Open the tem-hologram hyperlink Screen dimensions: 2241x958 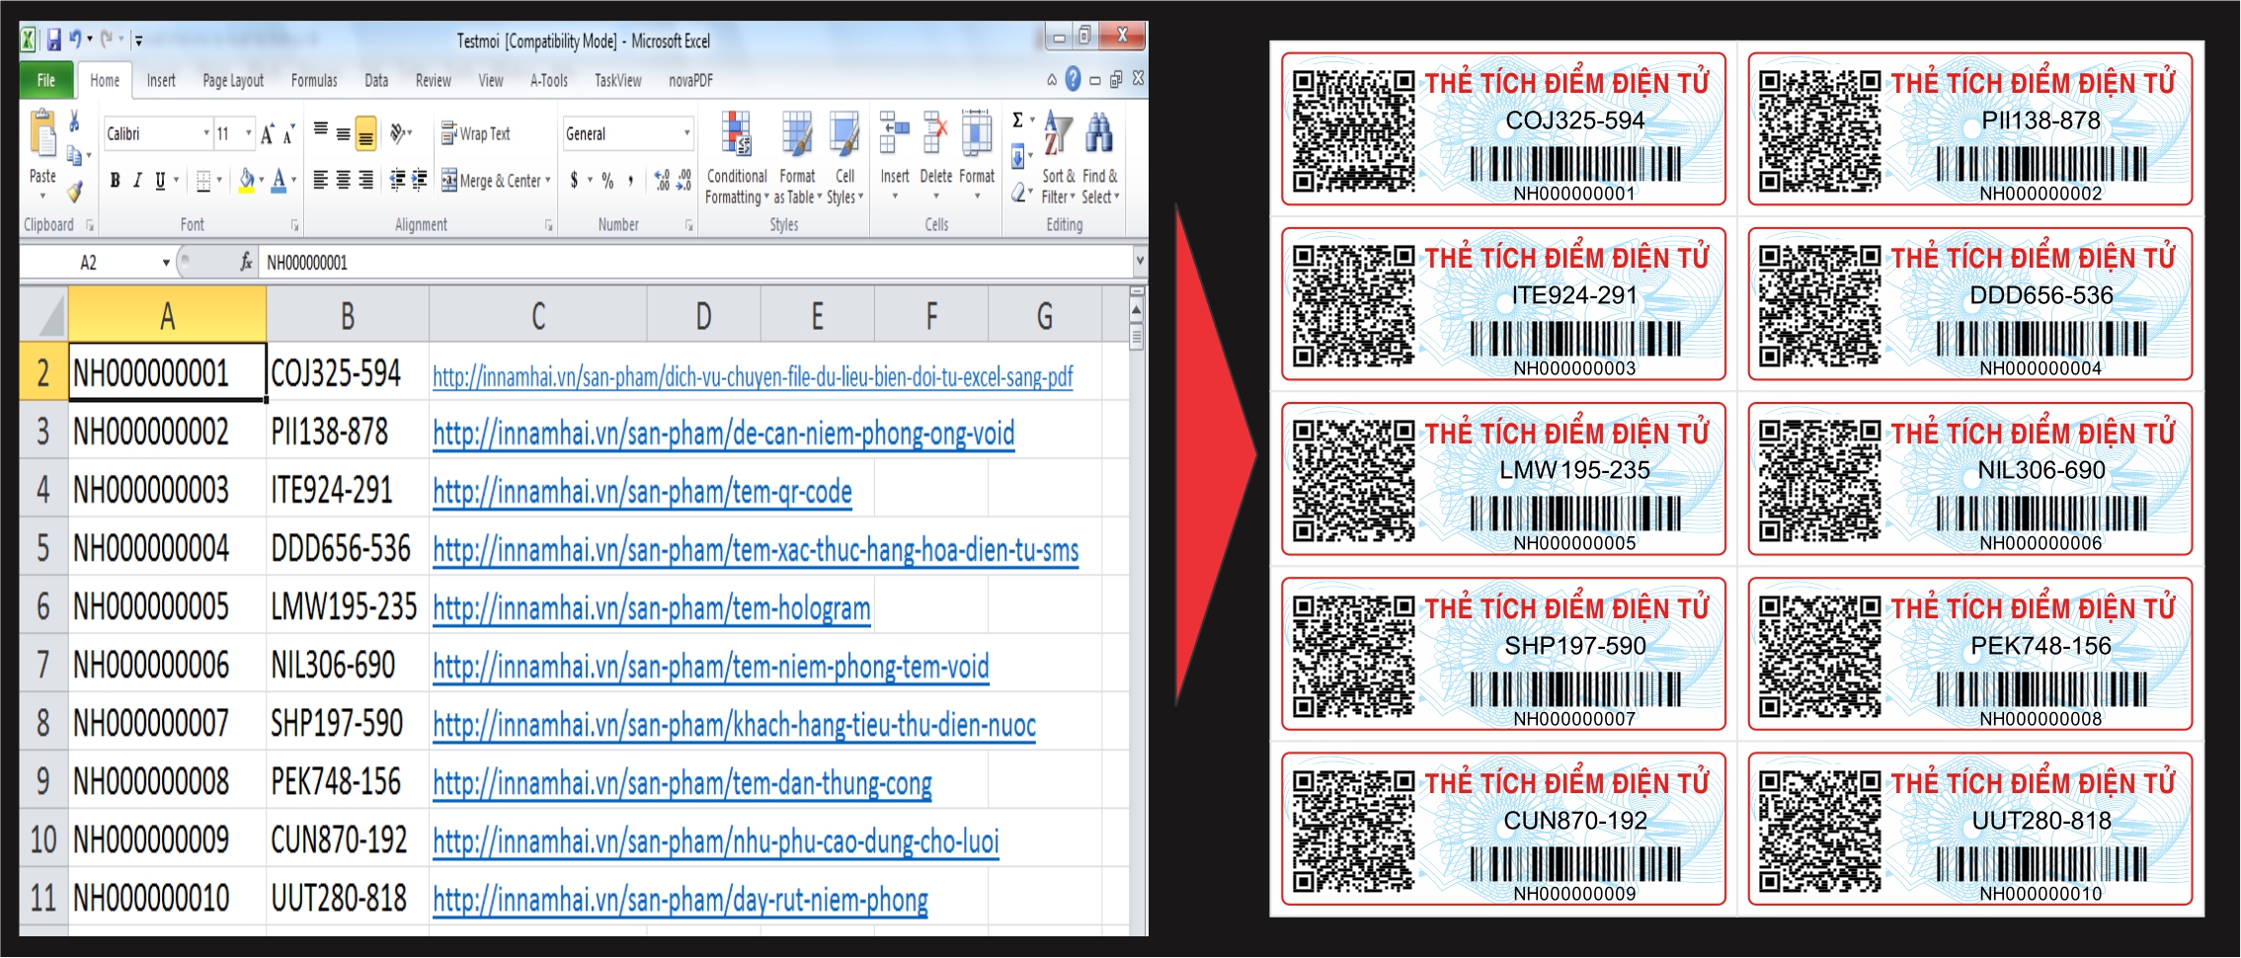coord(652,608)
